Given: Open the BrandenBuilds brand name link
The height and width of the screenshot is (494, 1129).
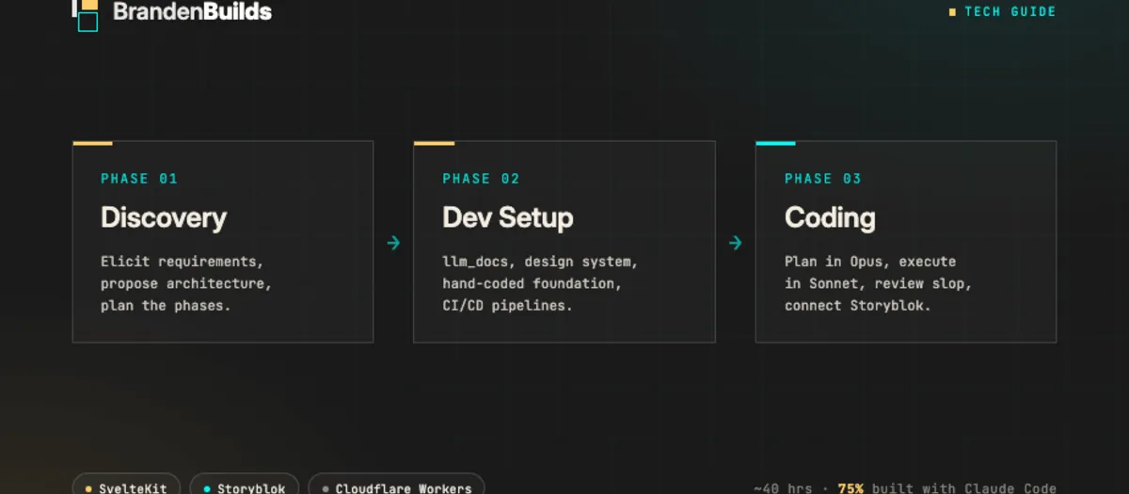Looking at the screenshot, I should 192,12.
